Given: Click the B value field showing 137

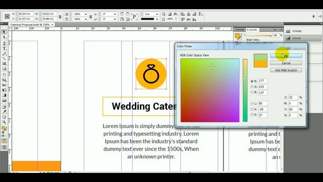Looking at the screenshot, I should point(263,93).
